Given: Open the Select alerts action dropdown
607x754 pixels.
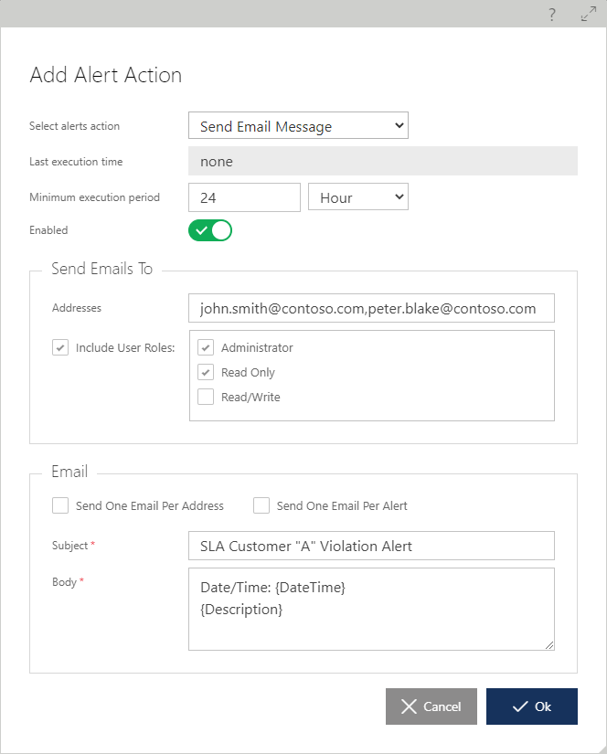Looking at the screenshot, I should pos(298,125).
